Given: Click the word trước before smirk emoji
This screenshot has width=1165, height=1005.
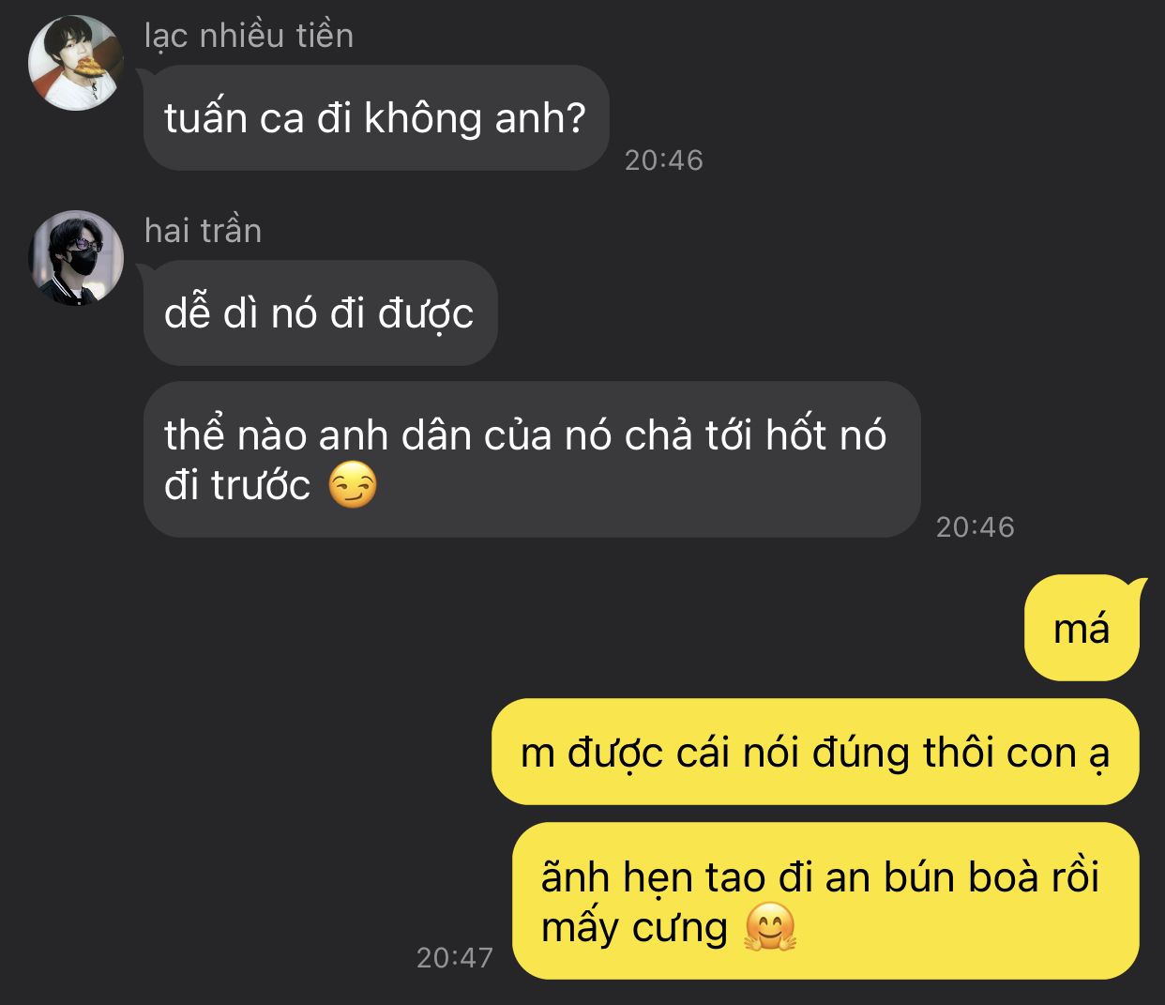Looking at the screenshot, I should [x=261, y=485].
